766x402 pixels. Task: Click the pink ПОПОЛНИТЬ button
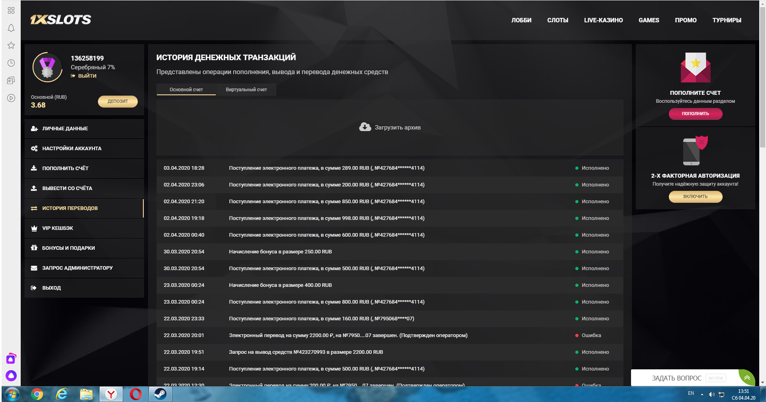pos(696,114)
